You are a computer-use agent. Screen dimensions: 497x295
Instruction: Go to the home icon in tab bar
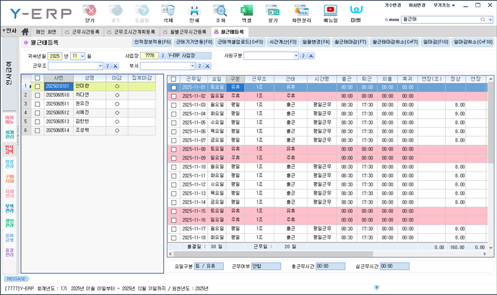(25, 31)
